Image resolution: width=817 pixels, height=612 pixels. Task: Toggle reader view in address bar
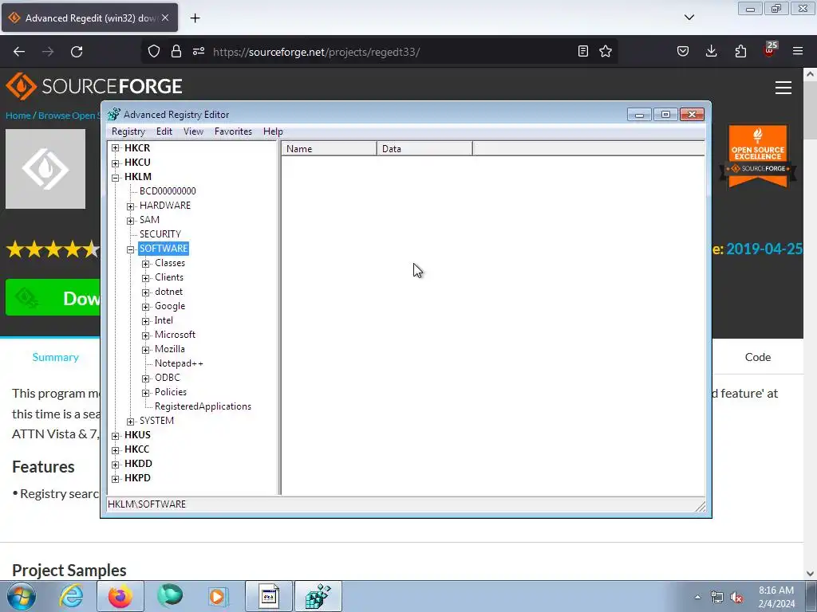(583, 51)
